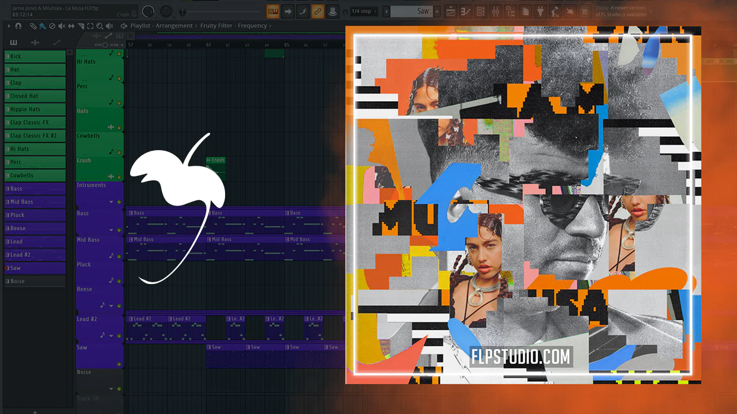Select the Draw pencil tool in playlist toolbar
The height and width of the screenshot is (414, 737).
(33, 26)
